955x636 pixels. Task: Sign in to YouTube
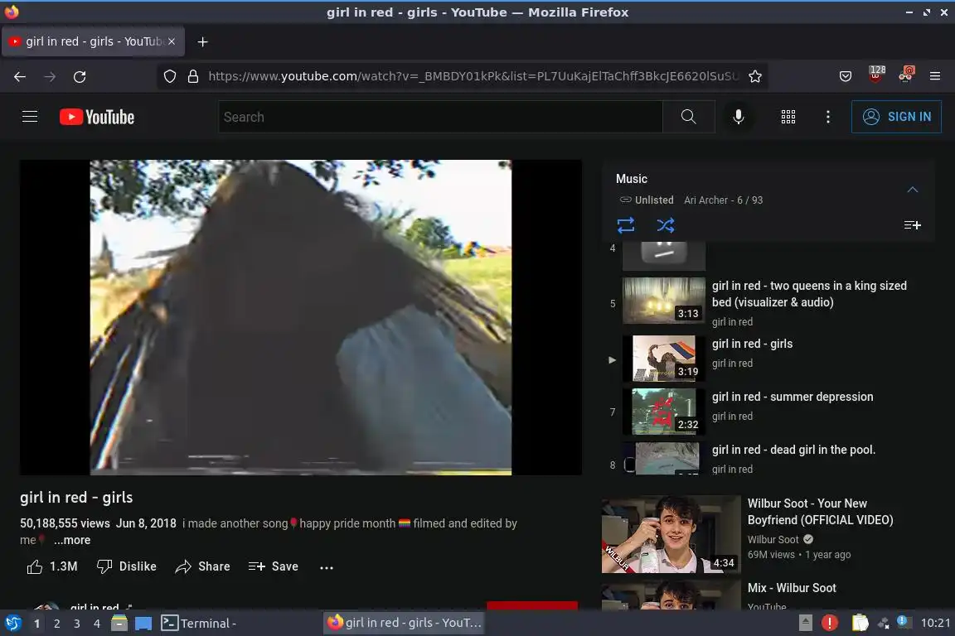[896, 117]
